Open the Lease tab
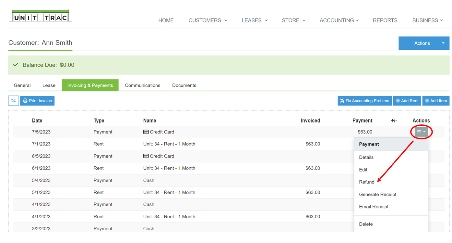 tap(49, 85)
